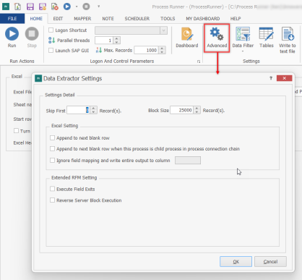Switch to the HOME ribbon tab
This screenshot has height=280, width=302.
(x=36, y=19)
